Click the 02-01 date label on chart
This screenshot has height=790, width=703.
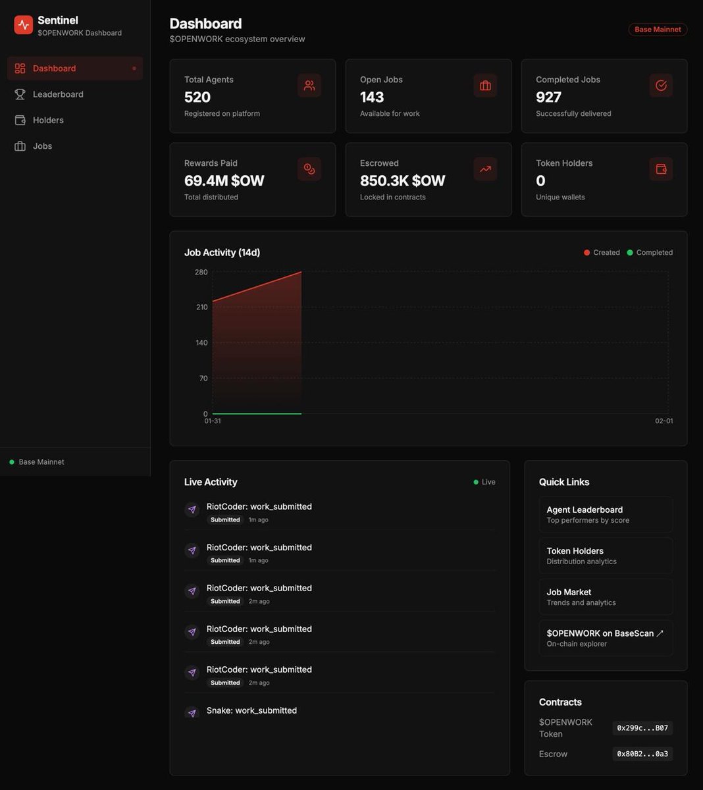[664, 421]
